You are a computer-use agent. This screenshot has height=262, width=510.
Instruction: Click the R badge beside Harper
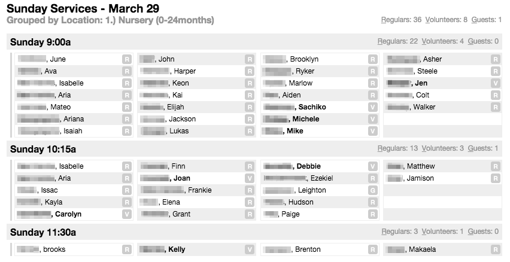pos(250,71)
